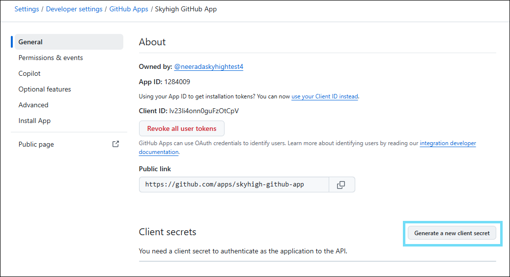This screenshot has width=510, height=277.
Task: Open the General settings section
Action: [69, 42]
